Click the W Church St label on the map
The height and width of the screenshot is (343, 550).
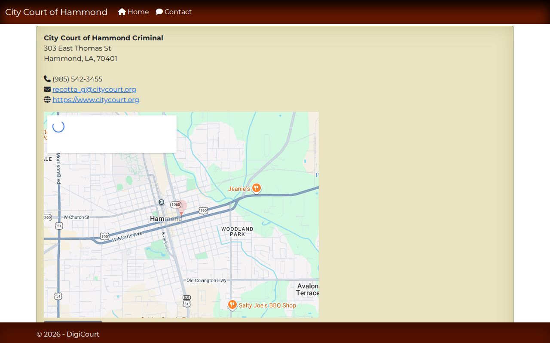pyautogui.click(x=76, y=217)
